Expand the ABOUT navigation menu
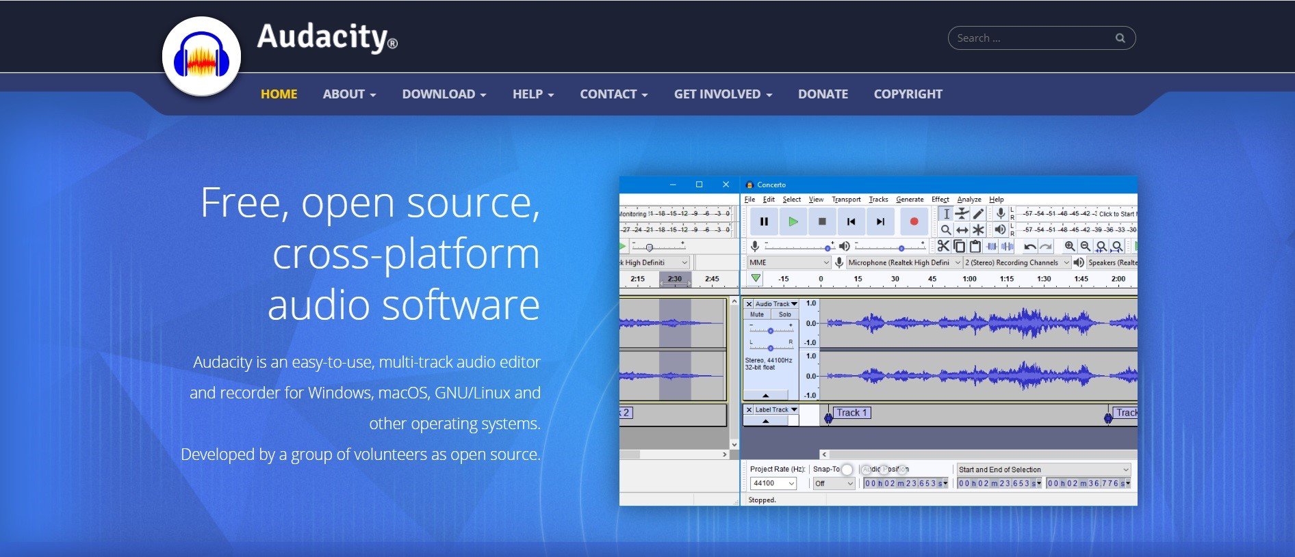The height and width of the screenshot is (557, 1295). (349, 94)
